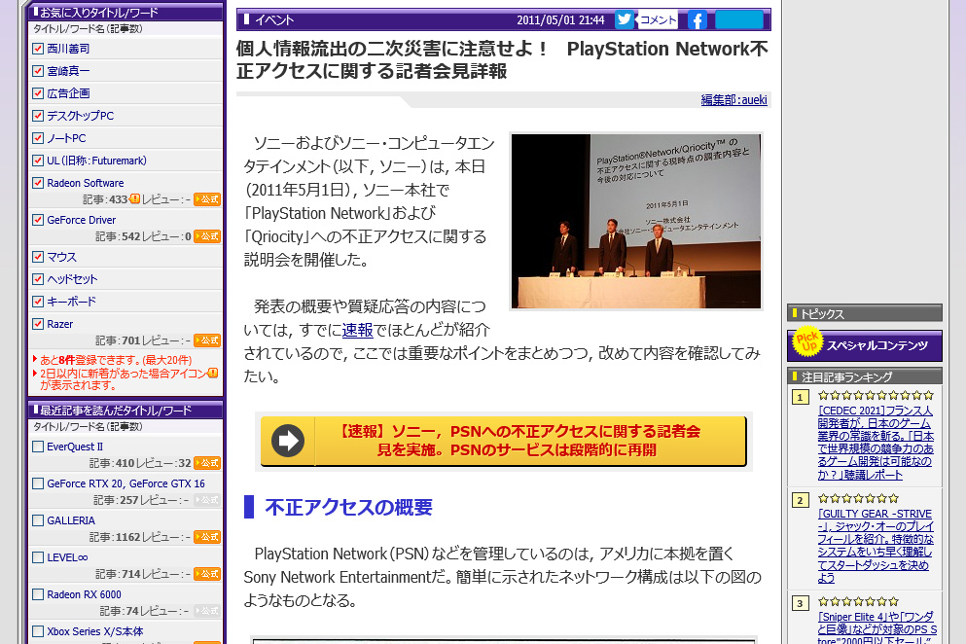Check the GeForce RTX 20, GeForce GTX 16 checkbox
This screenshot has height=644, width=966.
(38, 483)
